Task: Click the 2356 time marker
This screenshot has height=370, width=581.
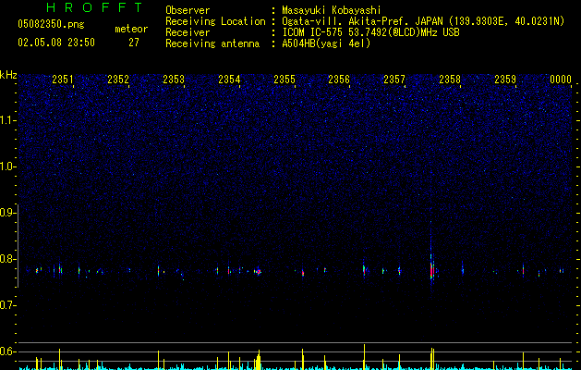Action: [x=339, y=80]
